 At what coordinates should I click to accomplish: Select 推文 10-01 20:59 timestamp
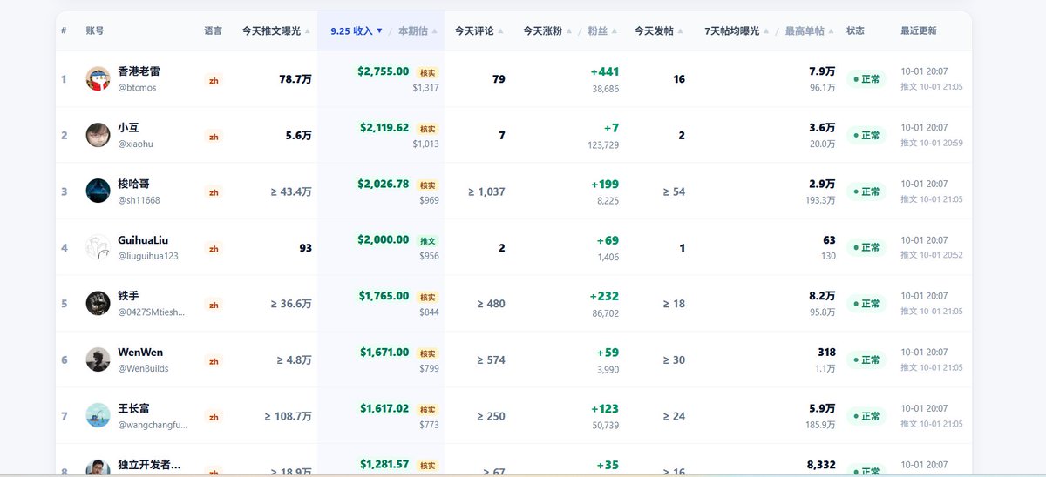[932, 143]
